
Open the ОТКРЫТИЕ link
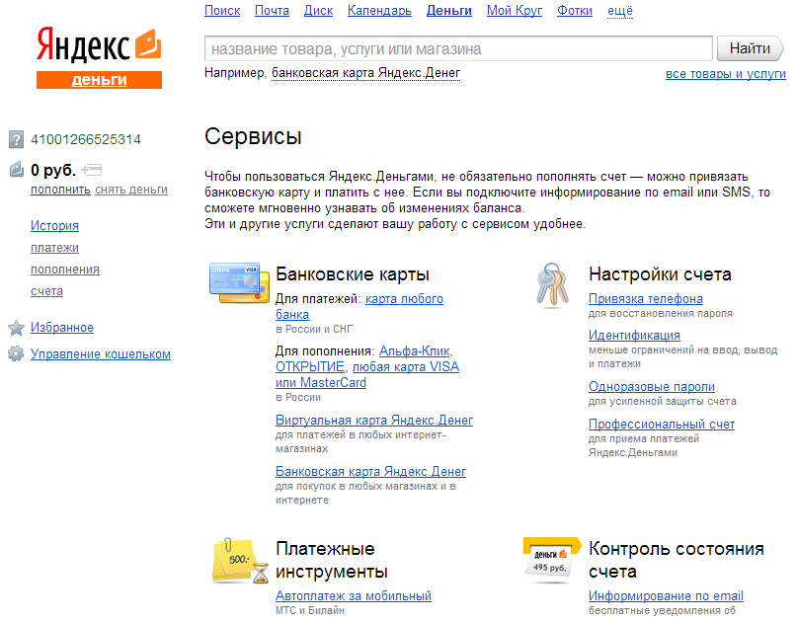point(310,366)
